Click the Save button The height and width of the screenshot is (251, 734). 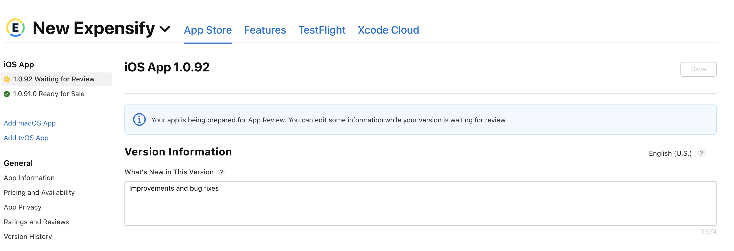point(698,69)
